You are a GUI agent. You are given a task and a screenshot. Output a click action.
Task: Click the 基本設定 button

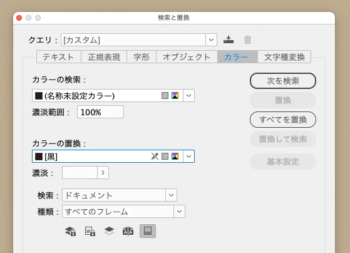283,162
